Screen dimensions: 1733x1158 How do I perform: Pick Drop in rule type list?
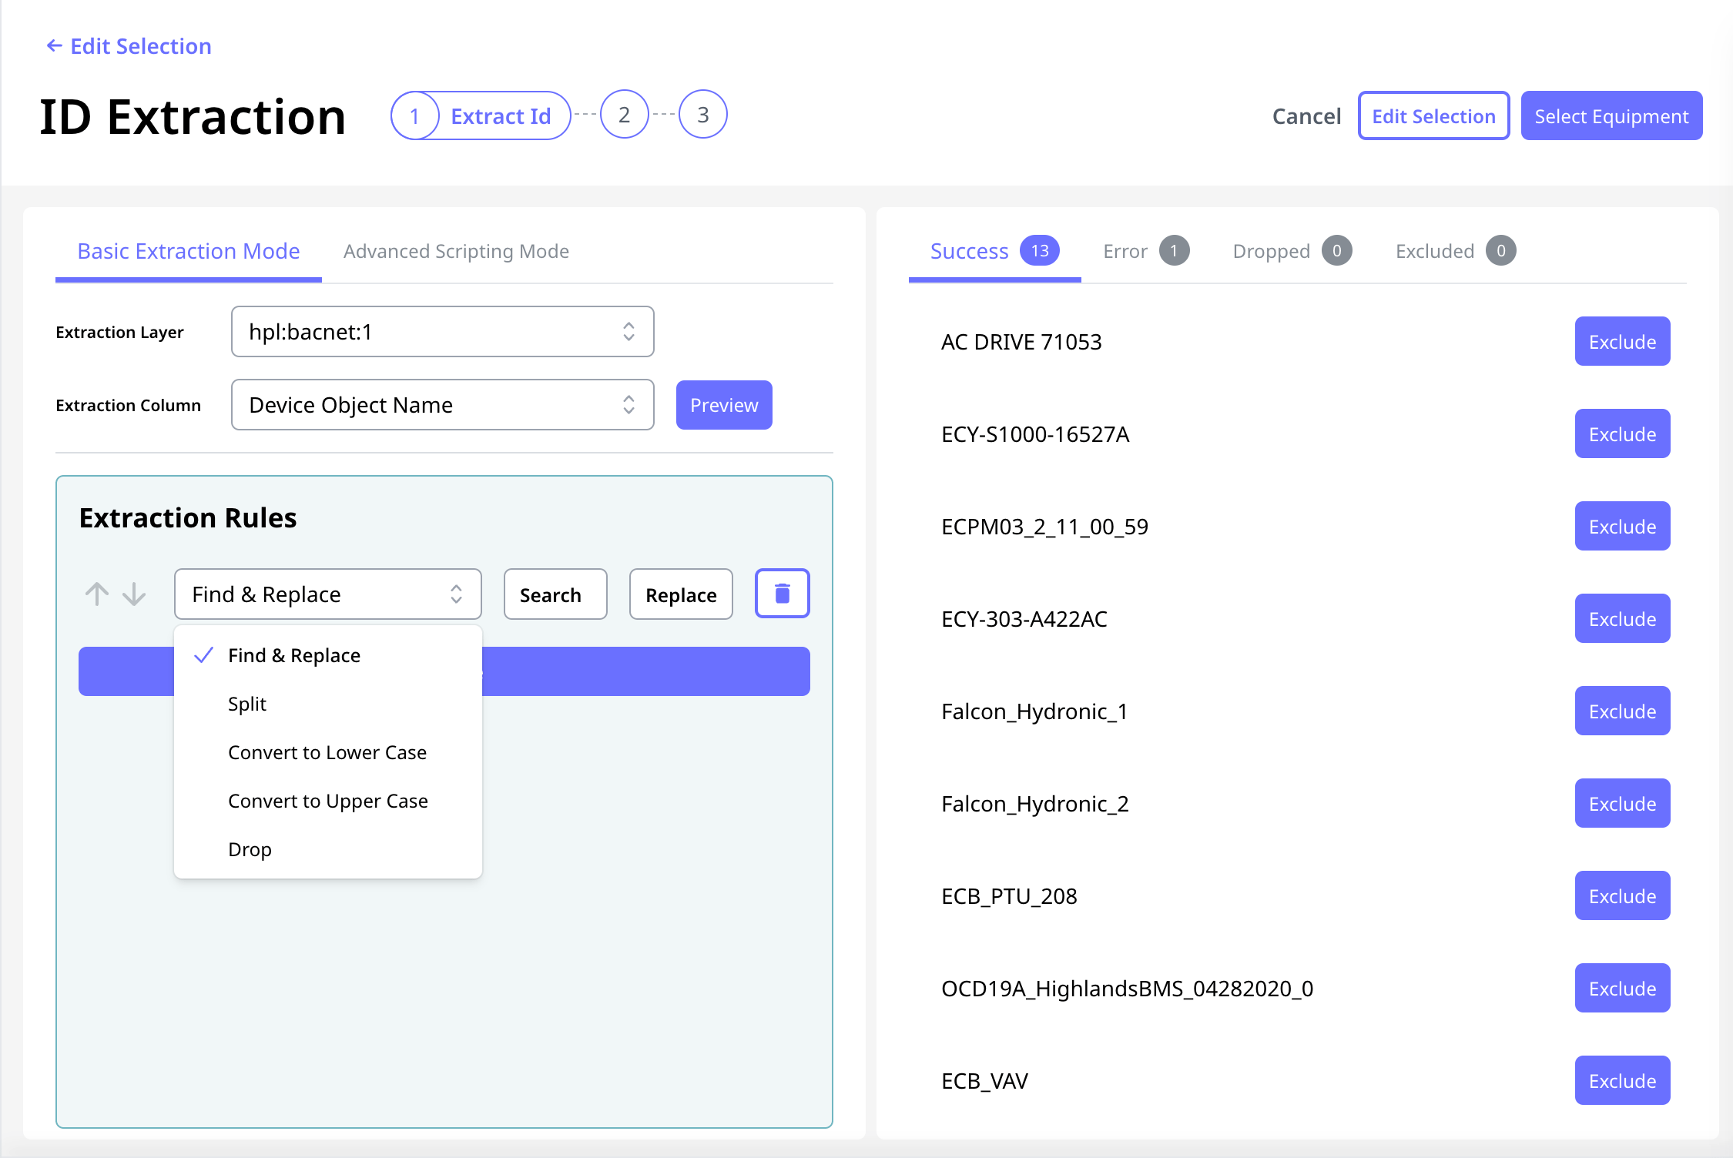(x=250, y=849)
